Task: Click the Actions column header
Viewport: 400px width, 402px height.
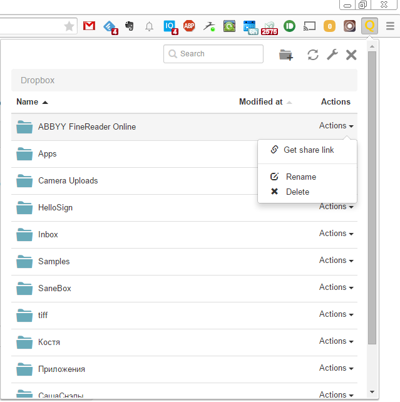Action: 336,102
